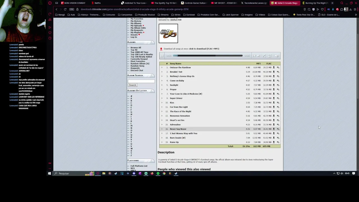Switch to The Spotify Top 10 tab
Viewport: 359px width, 202px height.
(x=164, y=3)
